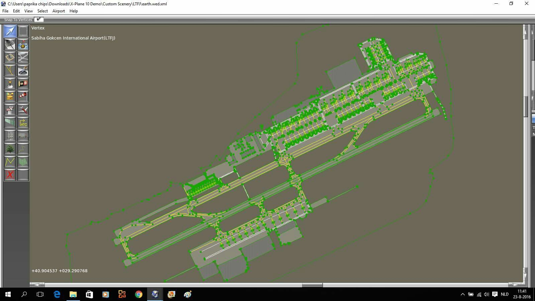Click the Sabiha Gokcen International Airport label

coord(73,38)
